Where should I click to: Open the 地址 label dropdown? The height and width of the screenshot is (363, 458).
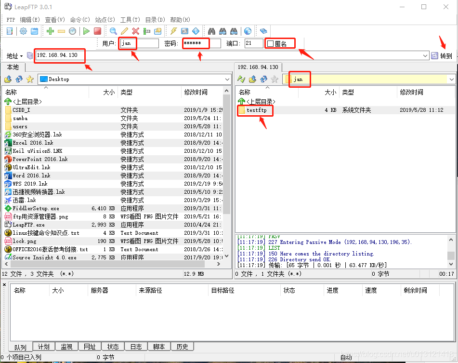[x=14, y=56]
